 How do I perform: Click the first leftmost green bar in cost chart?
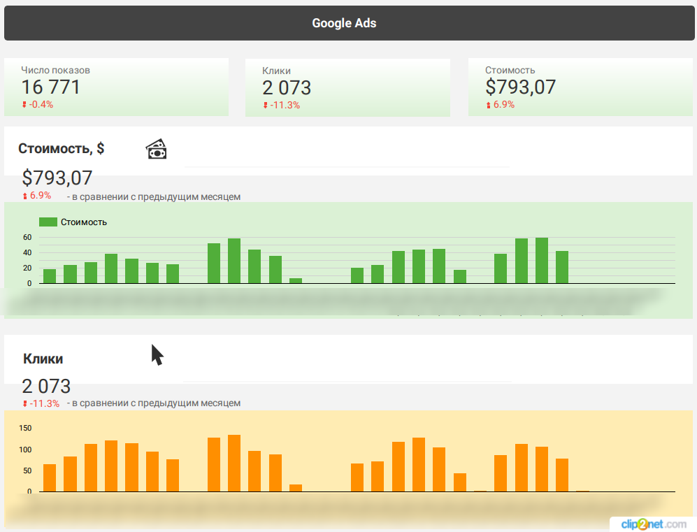50,276
